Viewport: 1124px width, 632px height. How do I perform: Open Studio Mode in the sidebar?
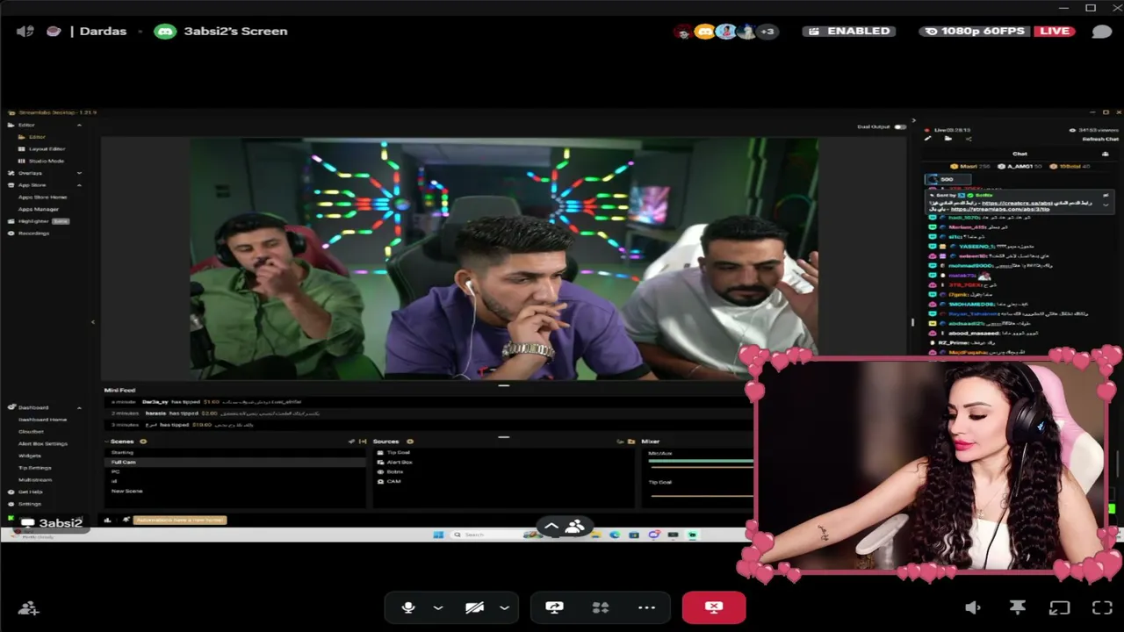click(46, 161)
